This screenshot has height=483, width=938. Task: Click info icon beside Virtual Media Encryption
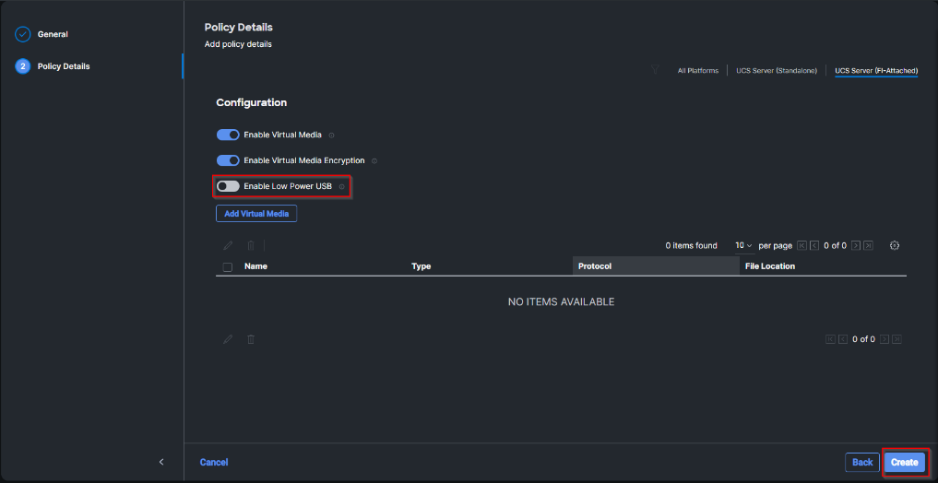click(x=374, y=161)
